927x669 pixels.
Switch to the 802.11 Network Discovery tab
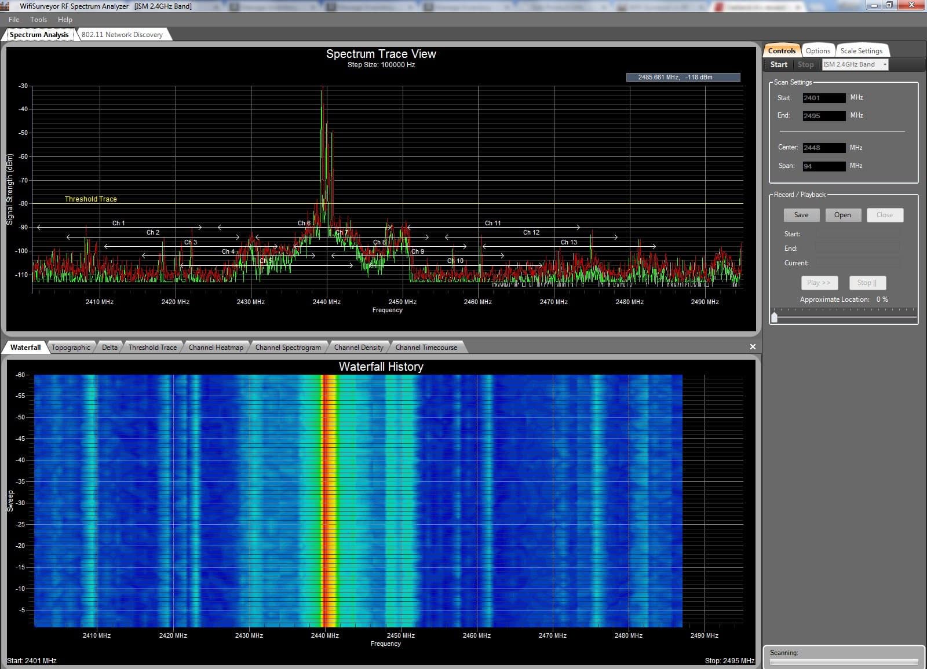tap(123, 34)
